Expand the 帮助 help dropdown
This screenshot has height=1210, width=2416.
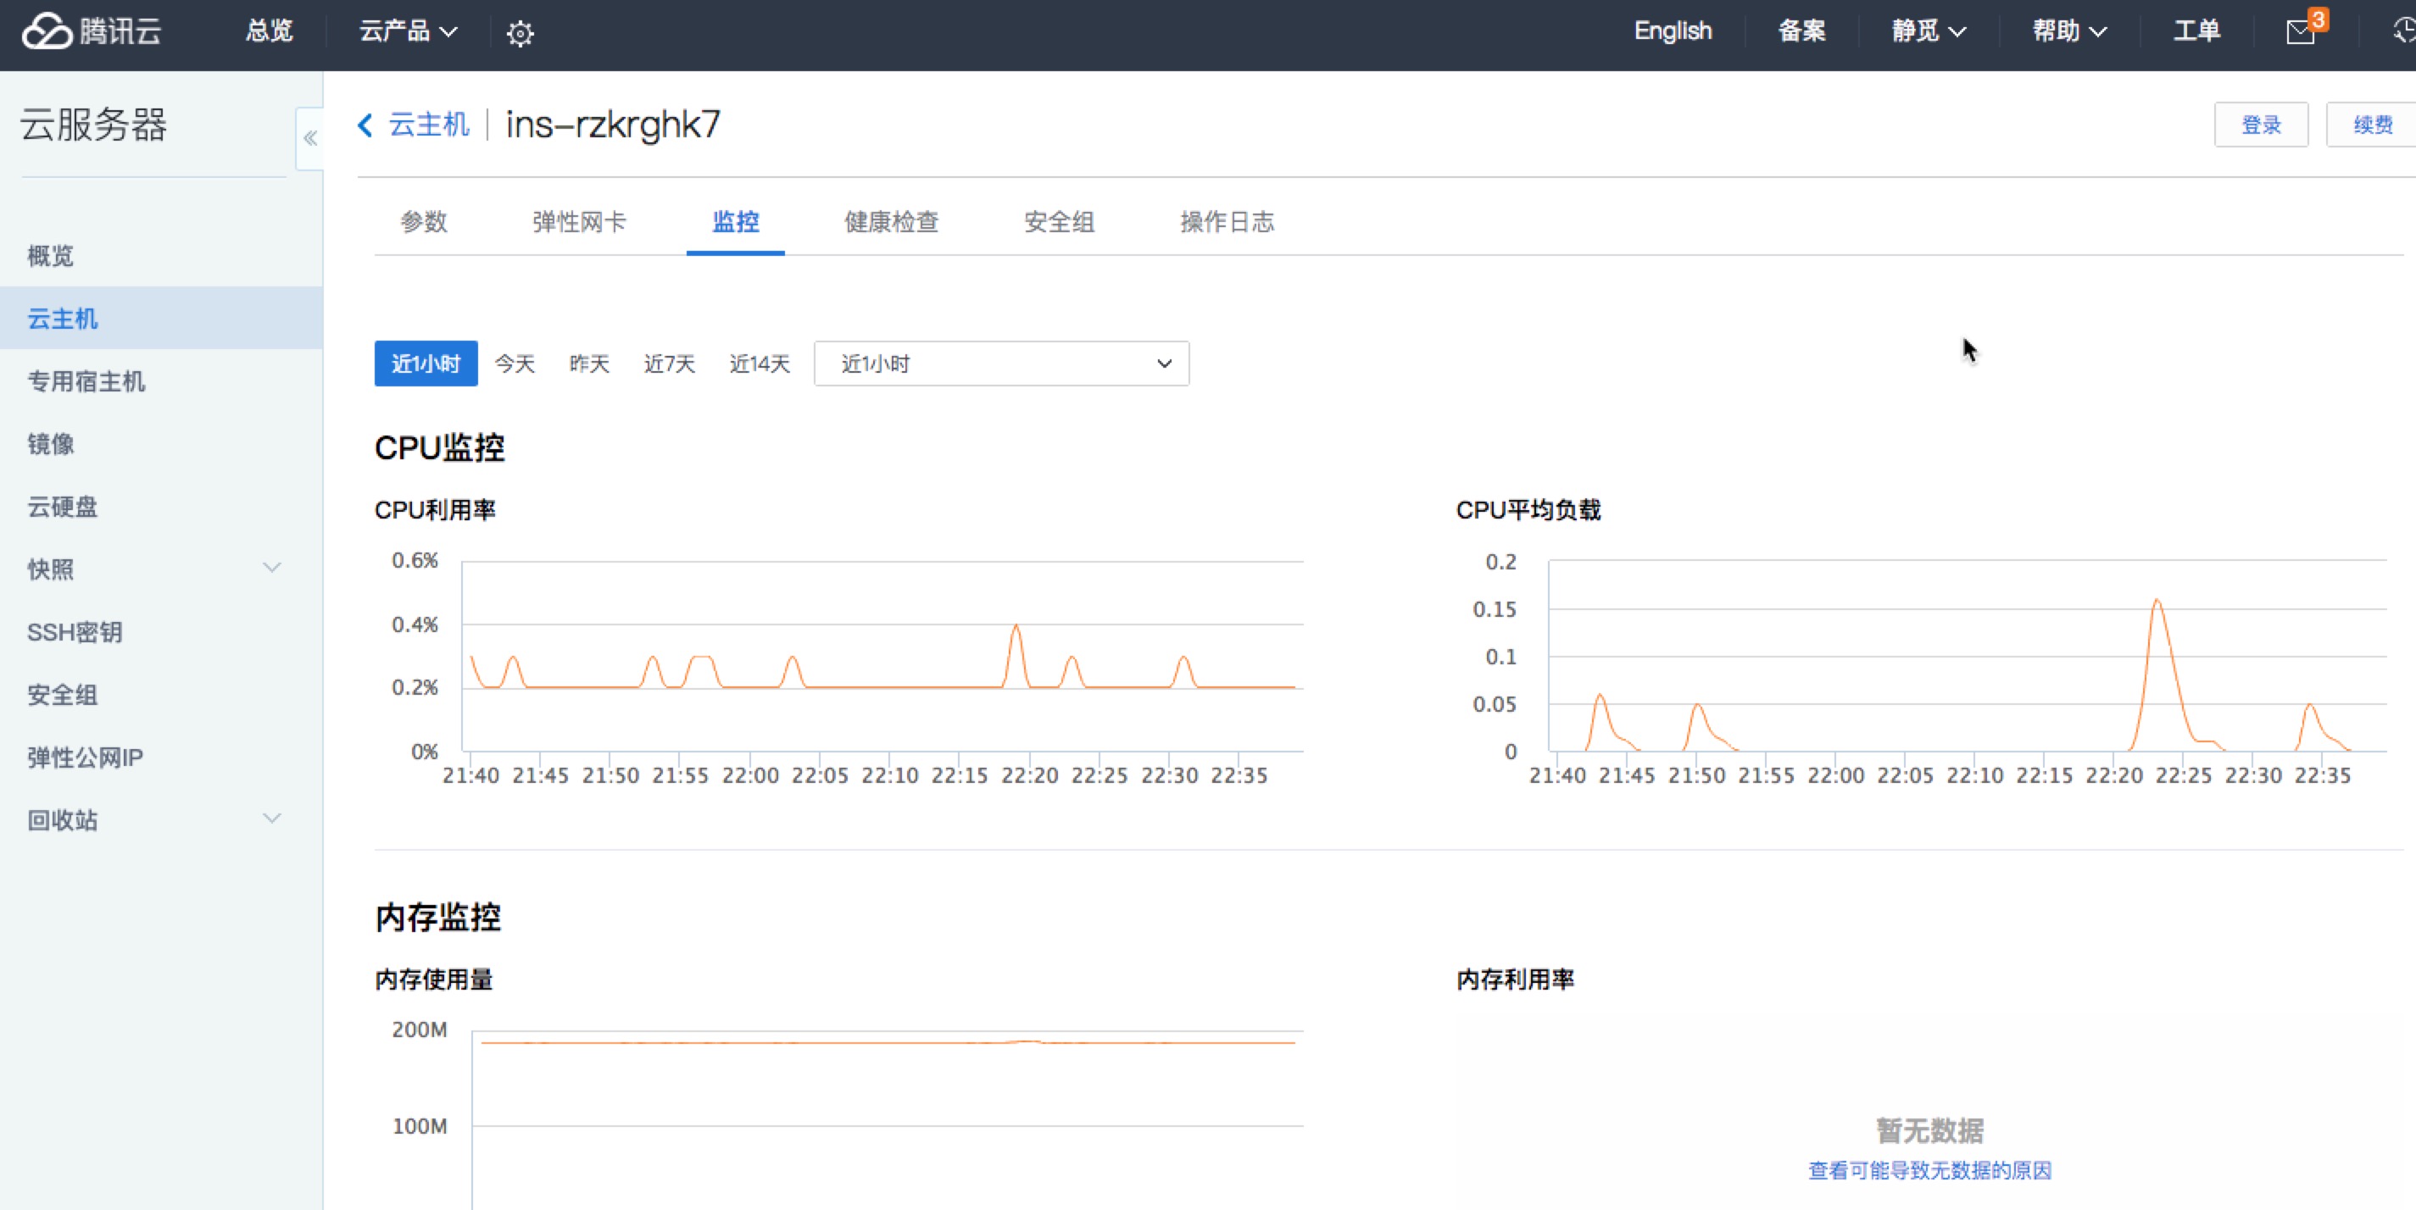2069,31
